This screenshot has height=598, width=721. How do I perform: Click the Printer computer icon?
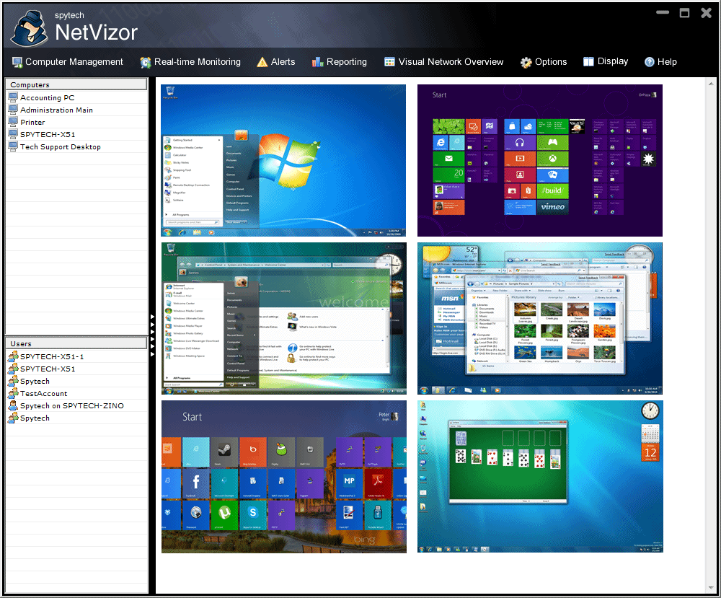point(13,122)
